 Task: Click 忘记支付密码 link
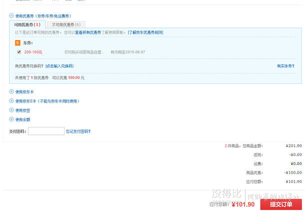click(78, 131)
